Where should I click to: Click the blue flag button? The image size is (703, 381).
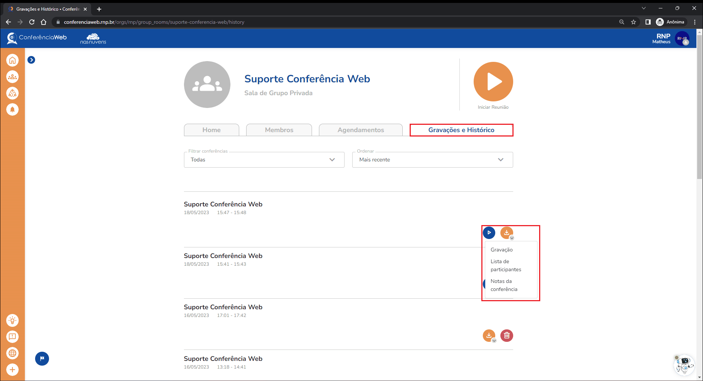[x=42, y=359]
